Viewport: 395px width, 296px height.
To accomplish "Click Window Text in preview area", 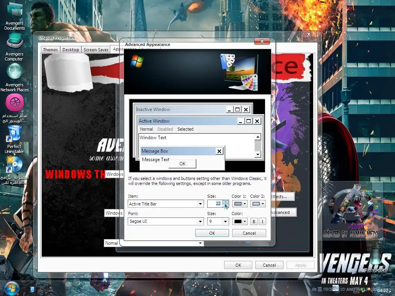I will coord(153,138).
